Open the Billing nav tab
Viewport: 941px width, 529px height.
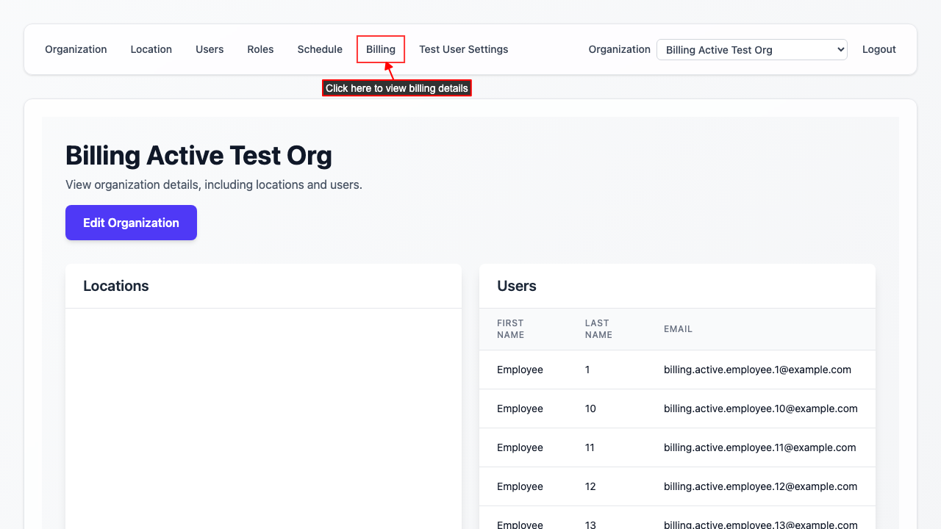click(x=381, y=49)
